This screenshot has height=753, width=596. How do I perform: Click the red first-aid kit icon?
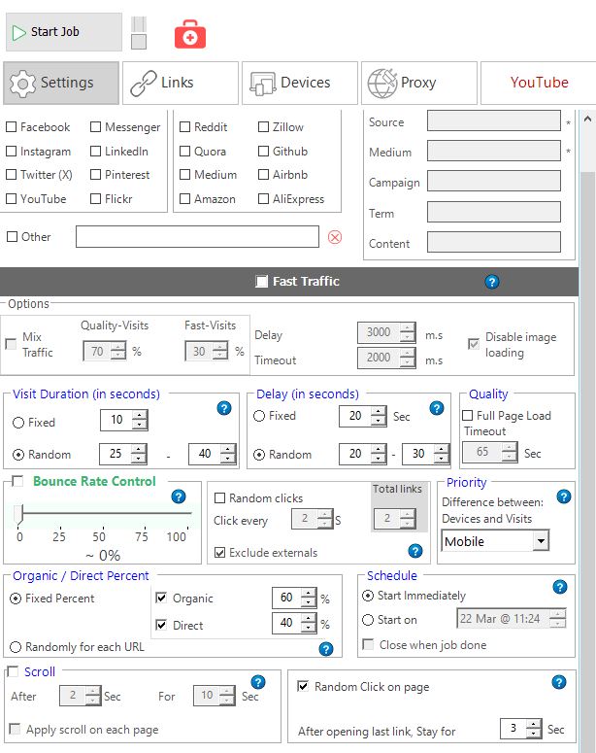pos(190,35)
